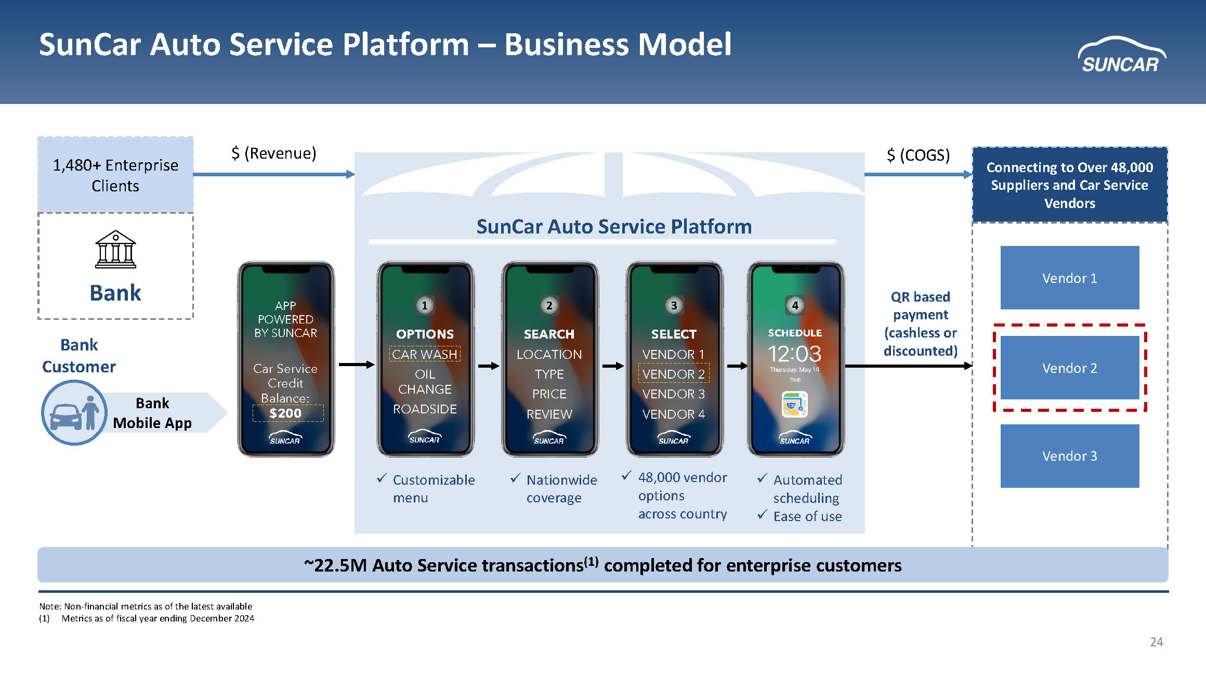Click the step 2 number badge
1206x675 pixels.
tap(549, 305)
